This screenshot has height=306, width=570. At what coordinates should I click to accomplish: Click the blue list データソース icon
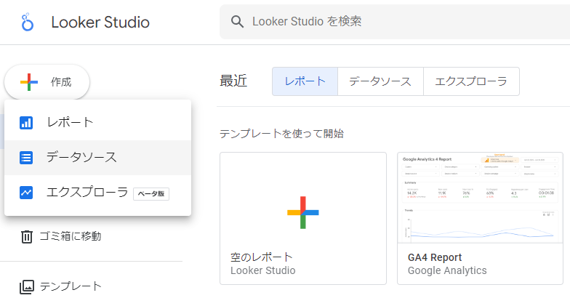[26, 158]
